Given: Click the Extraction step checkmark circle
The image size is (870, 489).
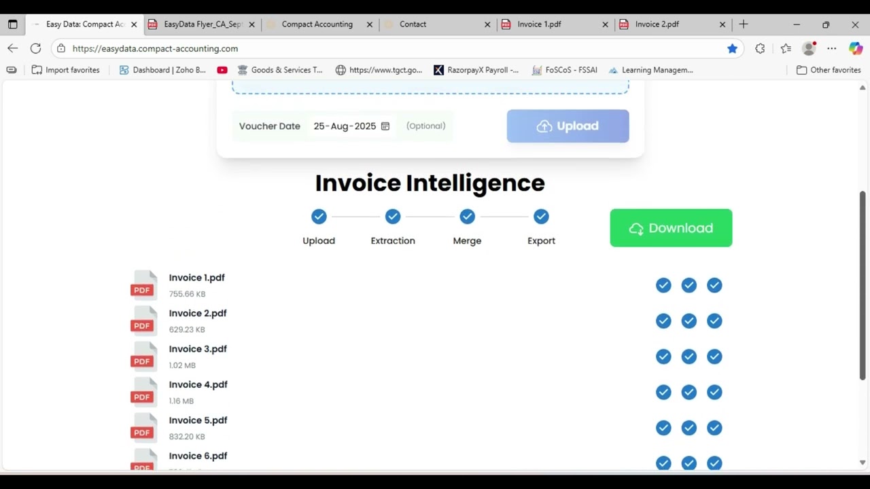Looking at the screenshot, I should [393, 217].
